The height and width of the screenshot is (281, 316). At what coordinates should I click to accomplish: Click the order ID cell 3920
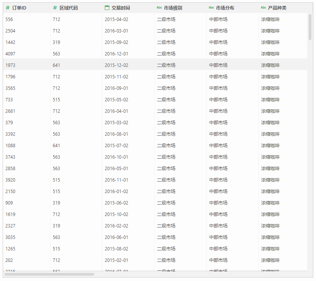click(x=26, y=180)
